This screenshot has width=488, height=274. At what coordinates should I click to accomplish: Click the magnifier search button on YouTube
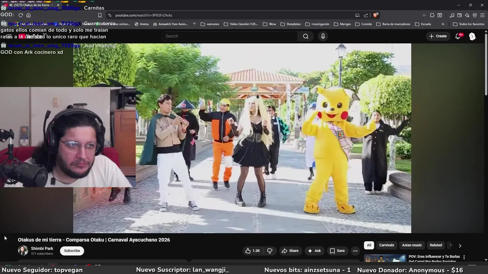(x=306, y=36)
